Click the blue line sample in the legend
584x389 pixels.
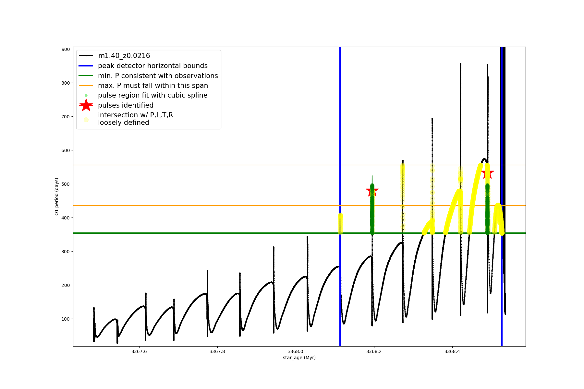point(86,66)
